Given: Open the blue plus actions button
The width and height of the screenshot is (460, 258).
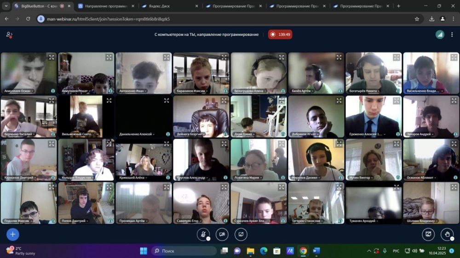Looking at the screenshot, I should click(x=12, y=234).
